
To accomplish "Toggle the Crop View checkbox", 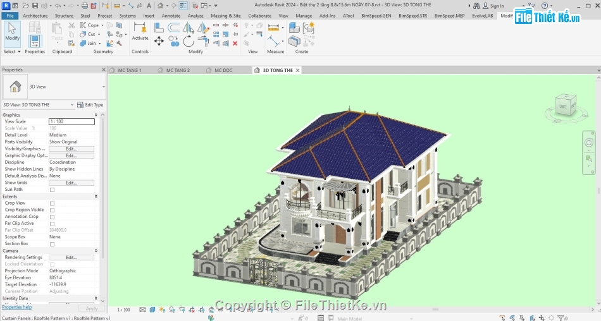I will click(x=52, y=203).
